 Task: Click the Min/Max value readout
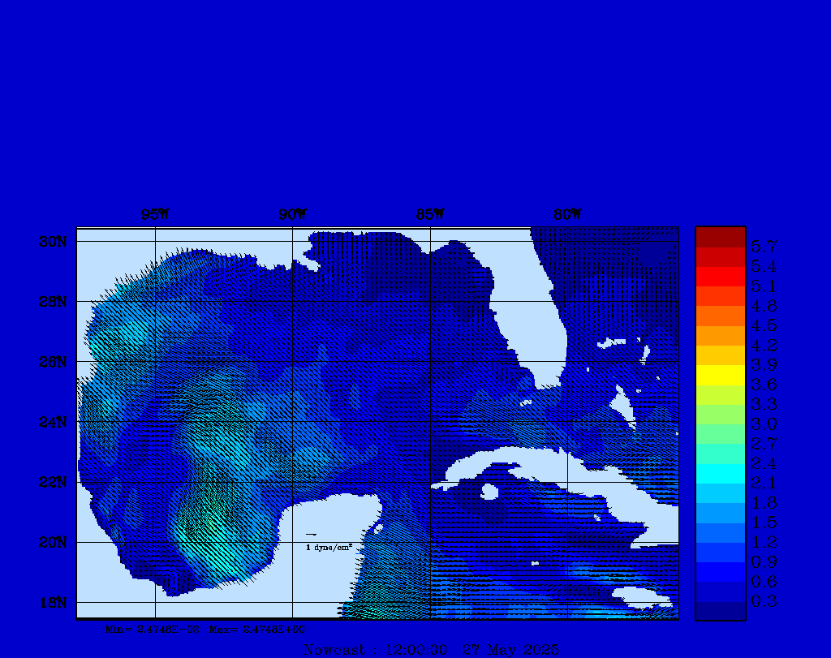(206, 629)
